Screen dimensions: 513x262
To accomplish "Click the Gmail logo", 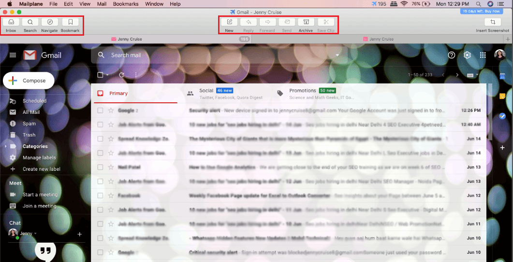I will [x=42, y=55].
